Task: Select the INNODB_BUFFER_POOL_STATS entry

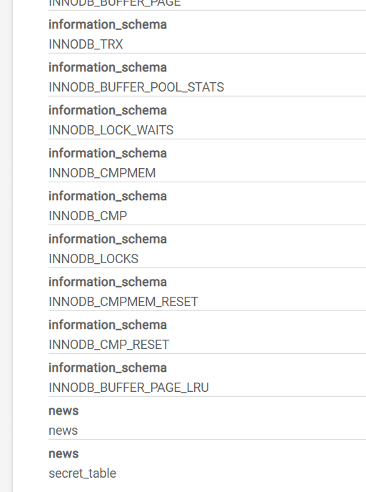Action: coord(136,87)
